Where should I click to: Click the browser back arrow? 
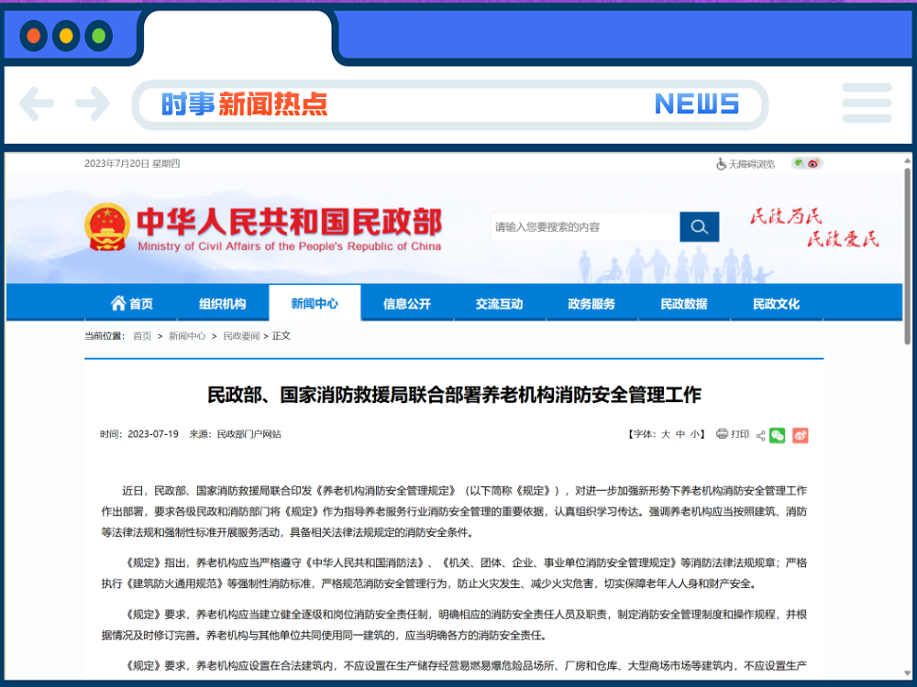37,104
